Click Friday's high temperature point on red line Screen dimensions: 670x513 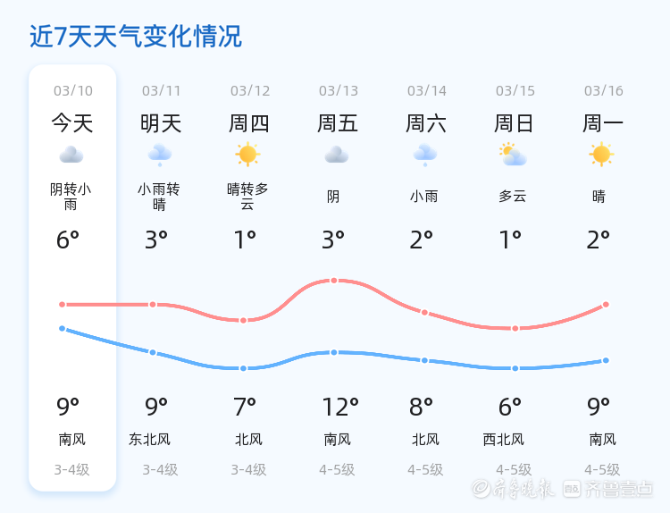[334, 281]
